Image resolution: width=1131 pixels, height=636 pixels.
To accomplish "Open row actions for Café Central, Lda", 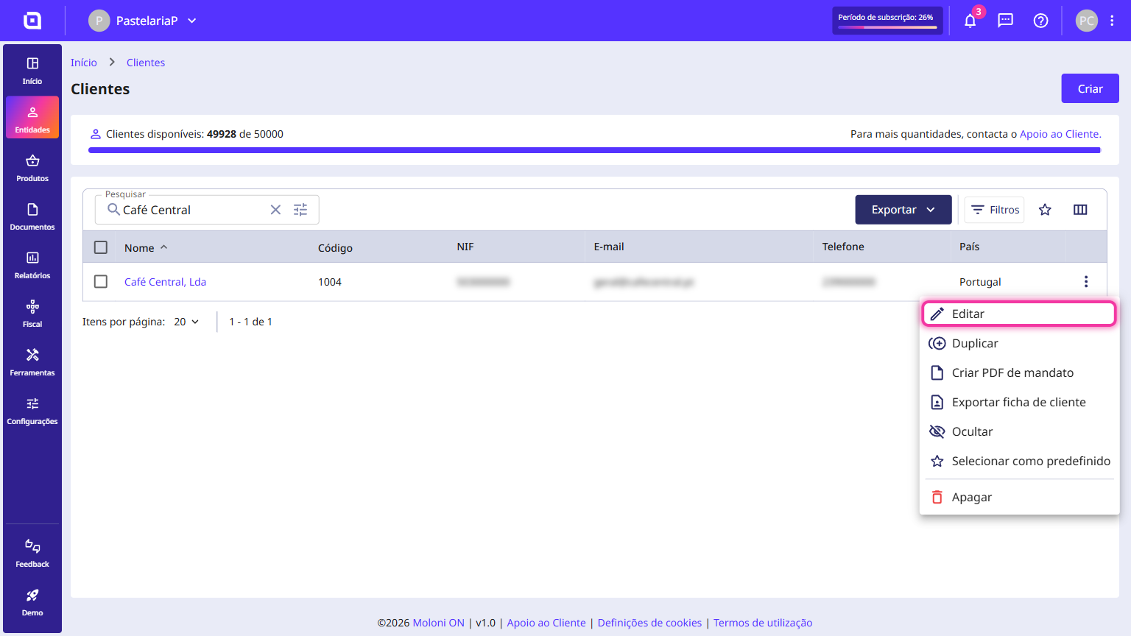I will pos(1086,282).
